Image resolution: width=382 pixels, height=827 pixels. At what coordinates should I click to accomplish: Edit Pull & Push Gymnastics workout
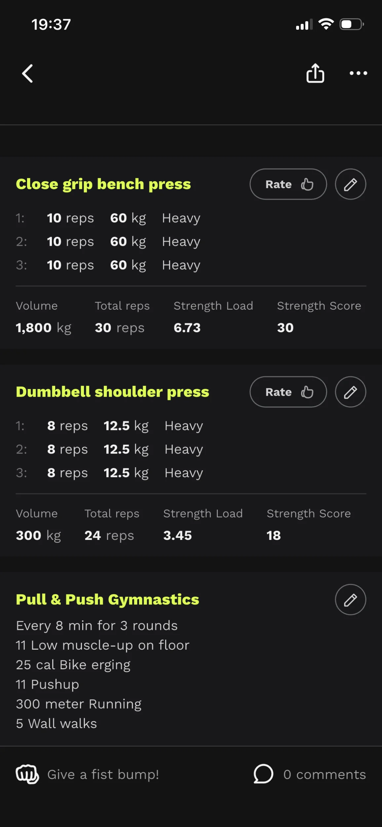click(350, 600)
